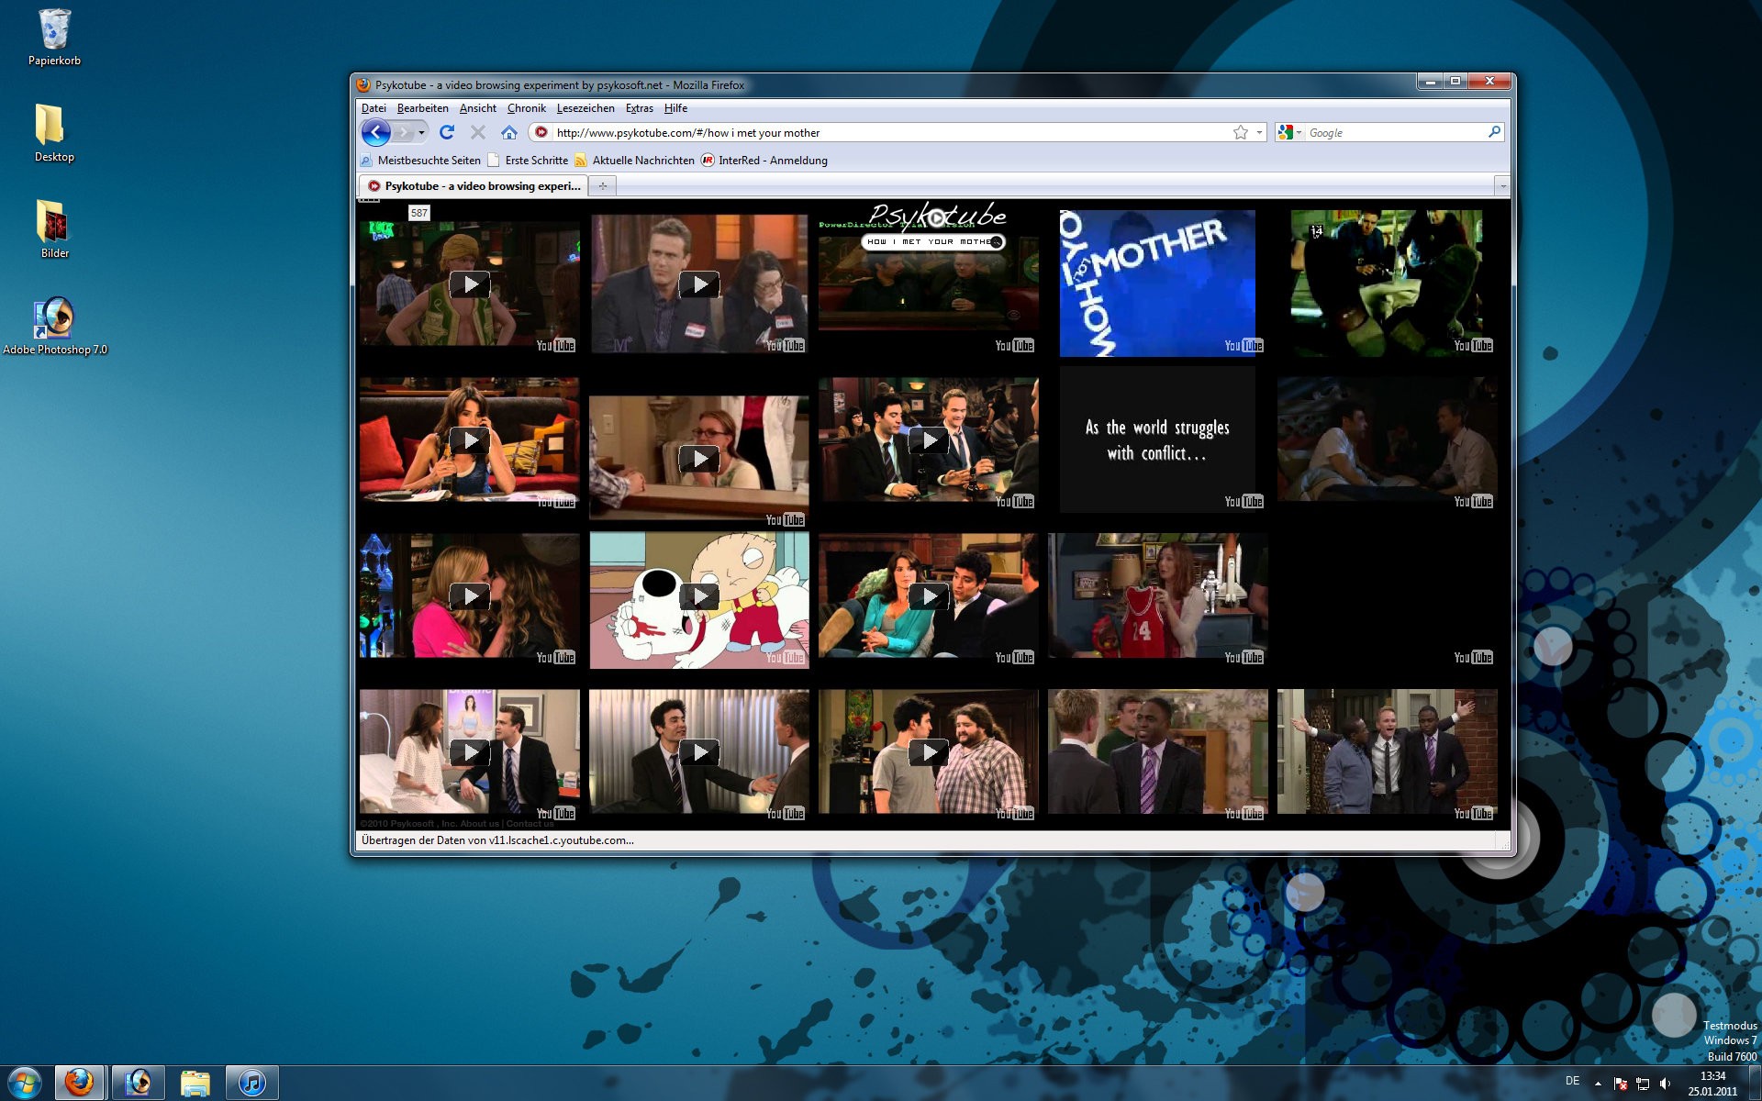
Task: Select the Papierkorb desktop icon
Action: tap(54, 38)
